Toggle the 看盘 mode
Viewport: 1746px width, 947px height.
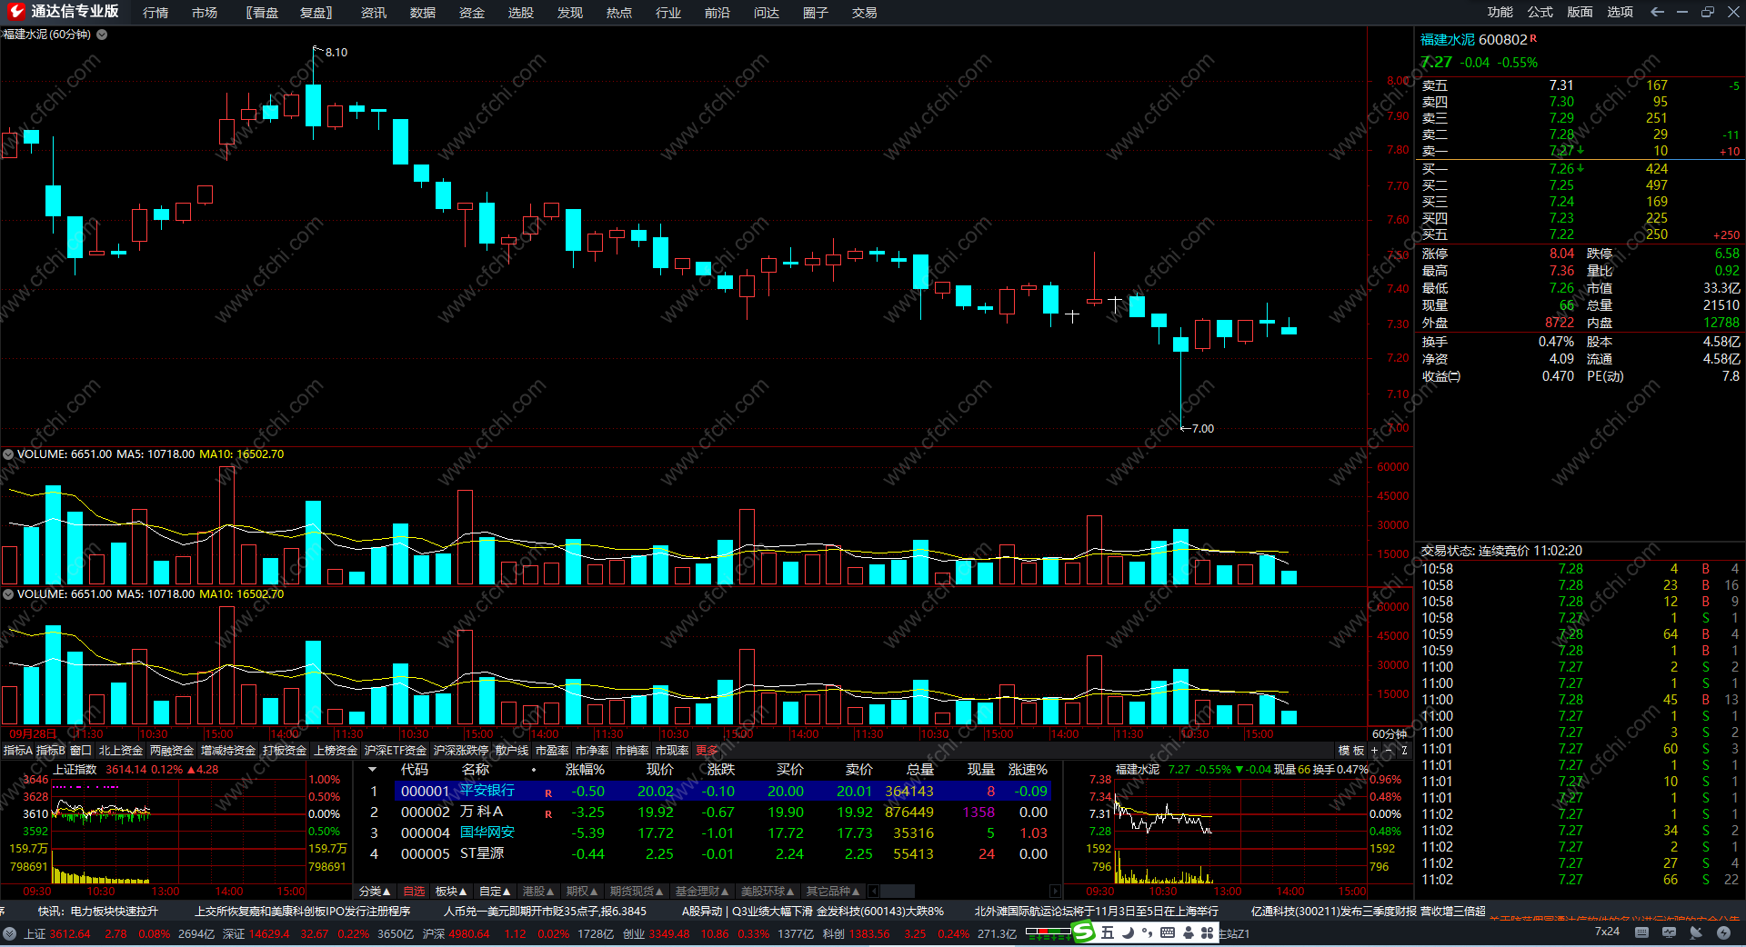(x=263, y=13)
